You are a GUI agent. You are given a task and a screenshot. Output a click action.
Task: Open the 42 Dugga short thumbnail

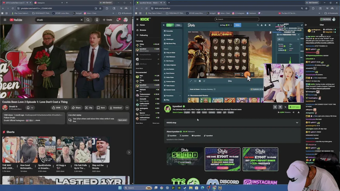[65, 150]
